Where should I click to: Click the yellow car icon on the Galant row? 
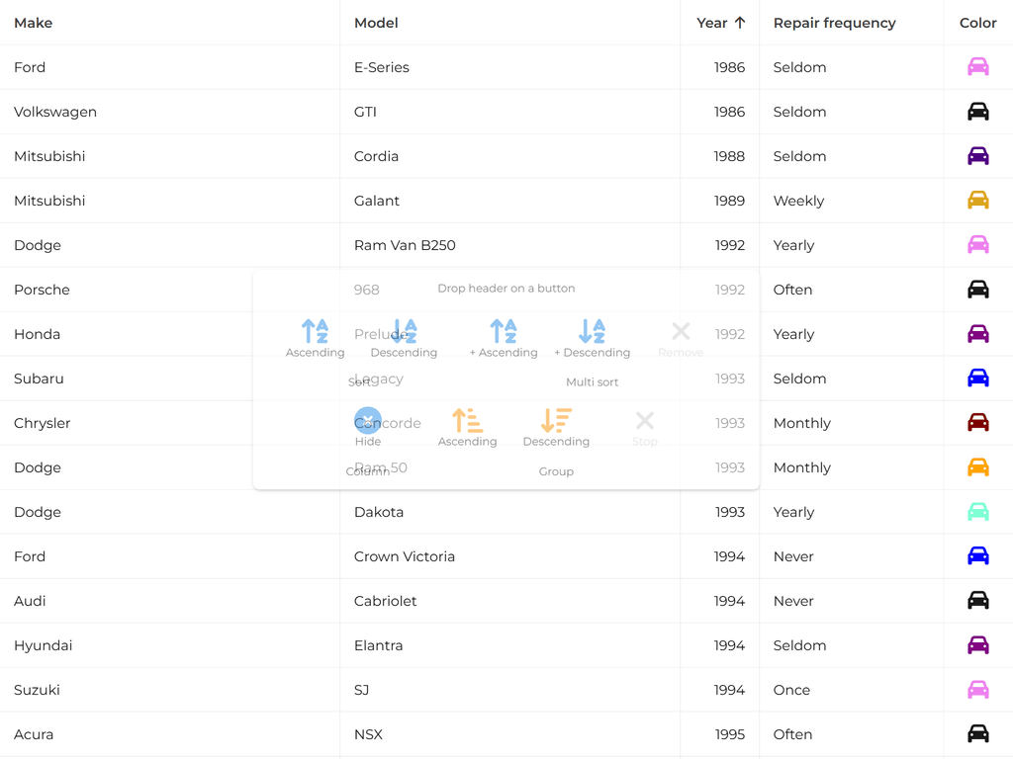[x=977, y=200]
